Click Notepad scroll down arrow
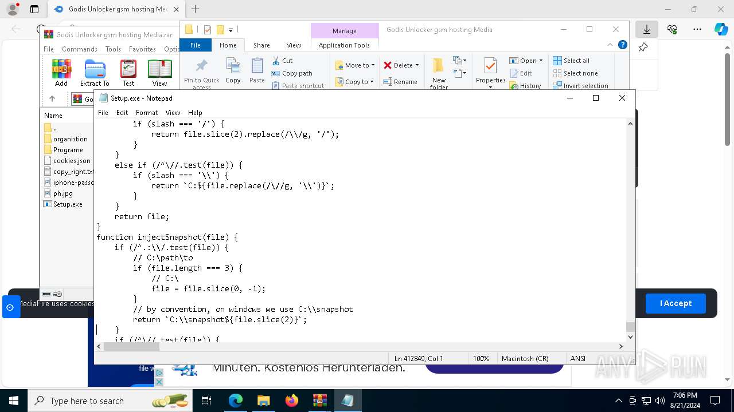This screenshot has height=412, width=734. (630, 337)
